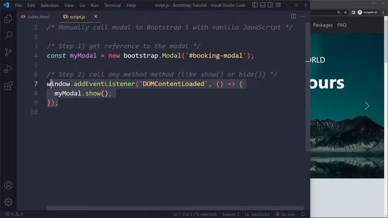The width and height of the screenshot is (388, 218).
Task: Open the Manage gear settings
Action: coord(8,202)
